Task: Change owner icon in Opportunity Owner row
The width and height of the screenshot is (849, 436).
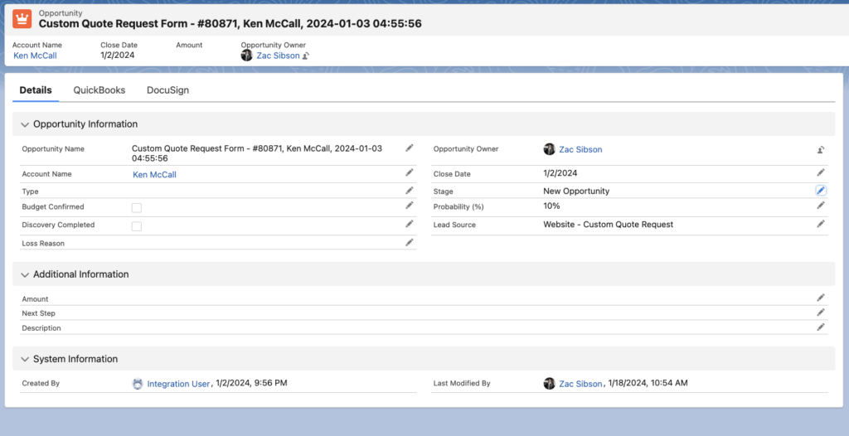Action: (x=821, y=150)
